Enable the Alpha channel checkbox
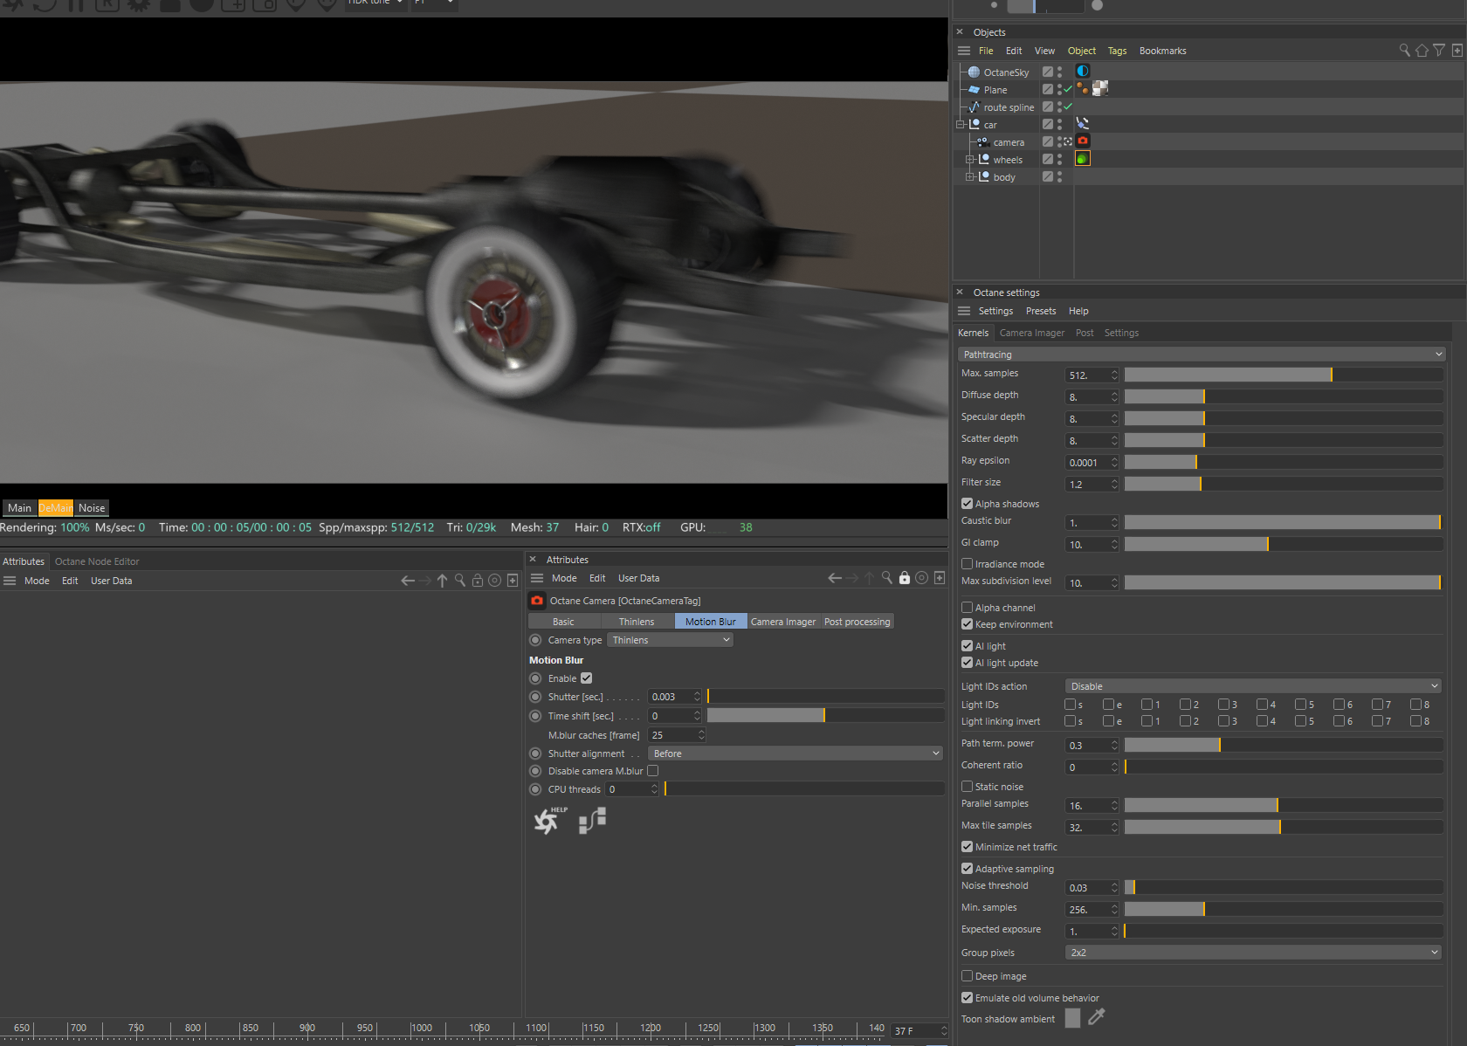1467x1046 pixels. pyautogui.click(x=968, y=608)
